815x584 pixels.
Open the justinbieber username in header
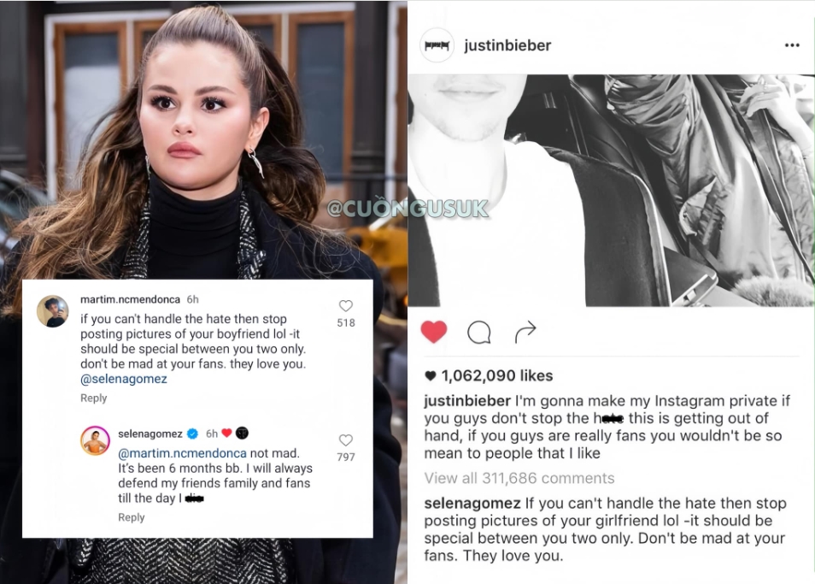[x=507, y=45]
